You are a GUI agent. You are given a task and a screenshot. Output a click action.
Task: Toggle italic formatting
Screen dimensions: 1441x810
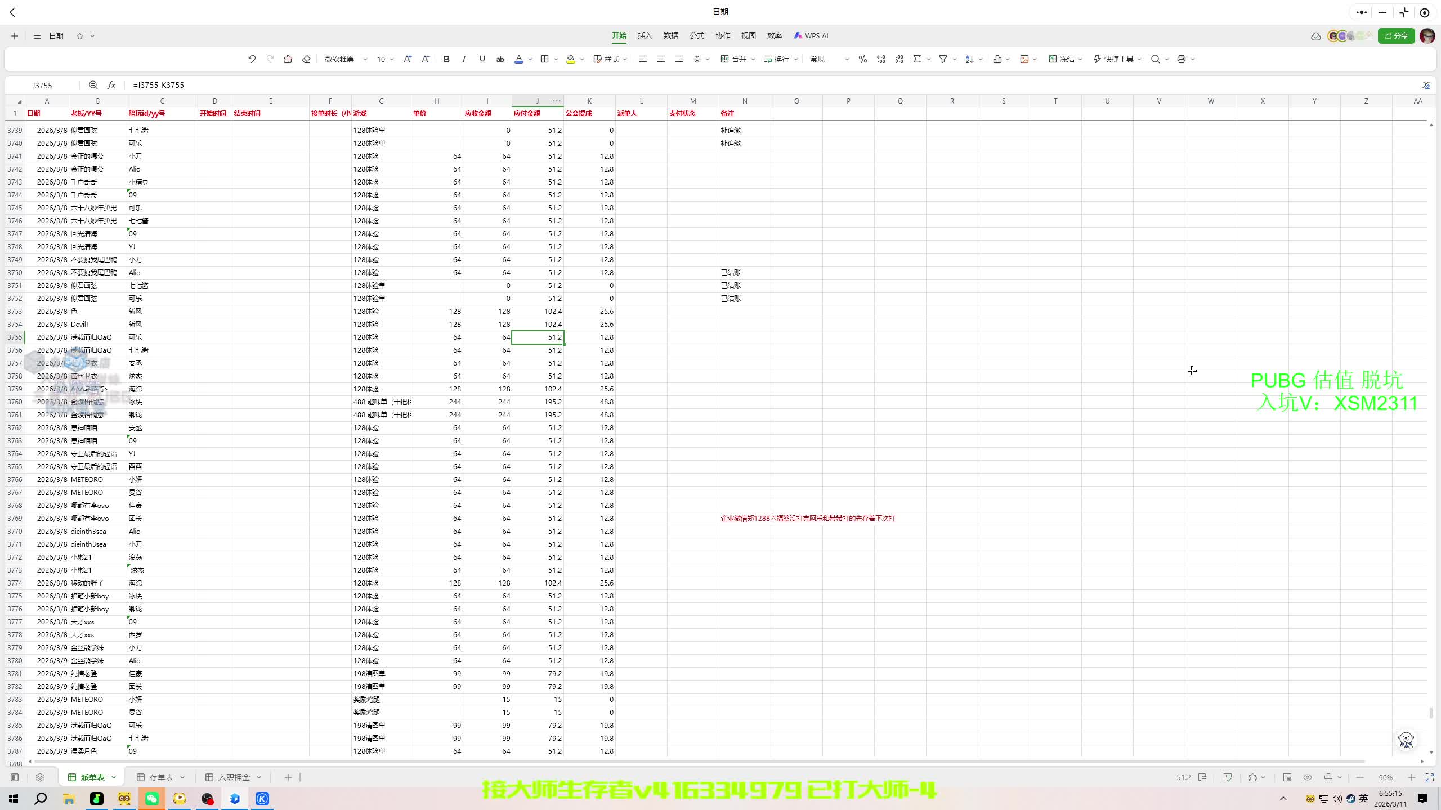[x=464, y=59]
